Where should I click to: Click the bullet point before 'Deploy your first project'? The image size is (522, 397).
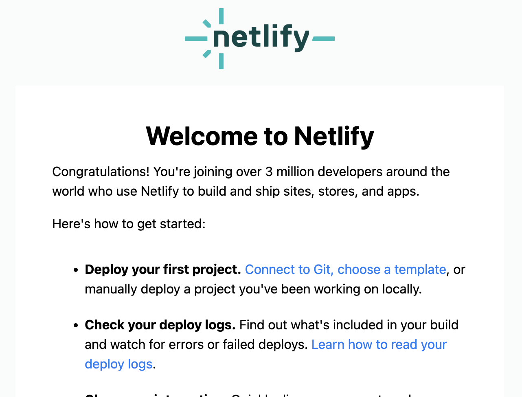pyautogui.click(x=76, y=270)
